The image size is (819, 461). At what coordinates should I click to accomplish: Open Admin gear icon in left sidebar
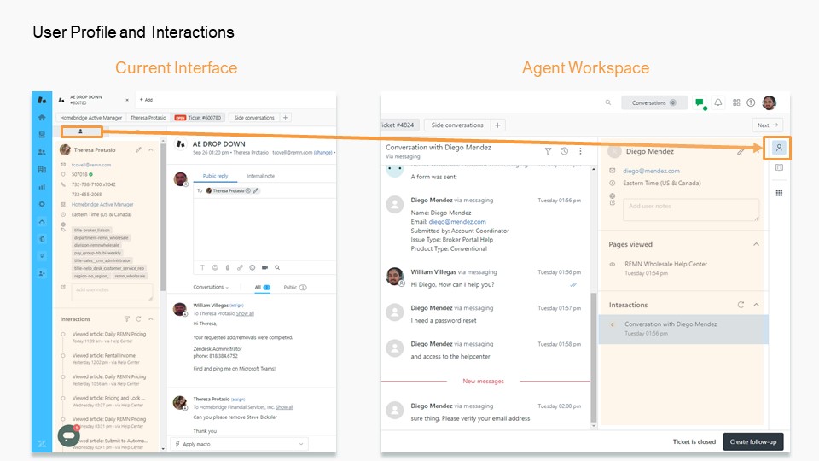point(42,204)
